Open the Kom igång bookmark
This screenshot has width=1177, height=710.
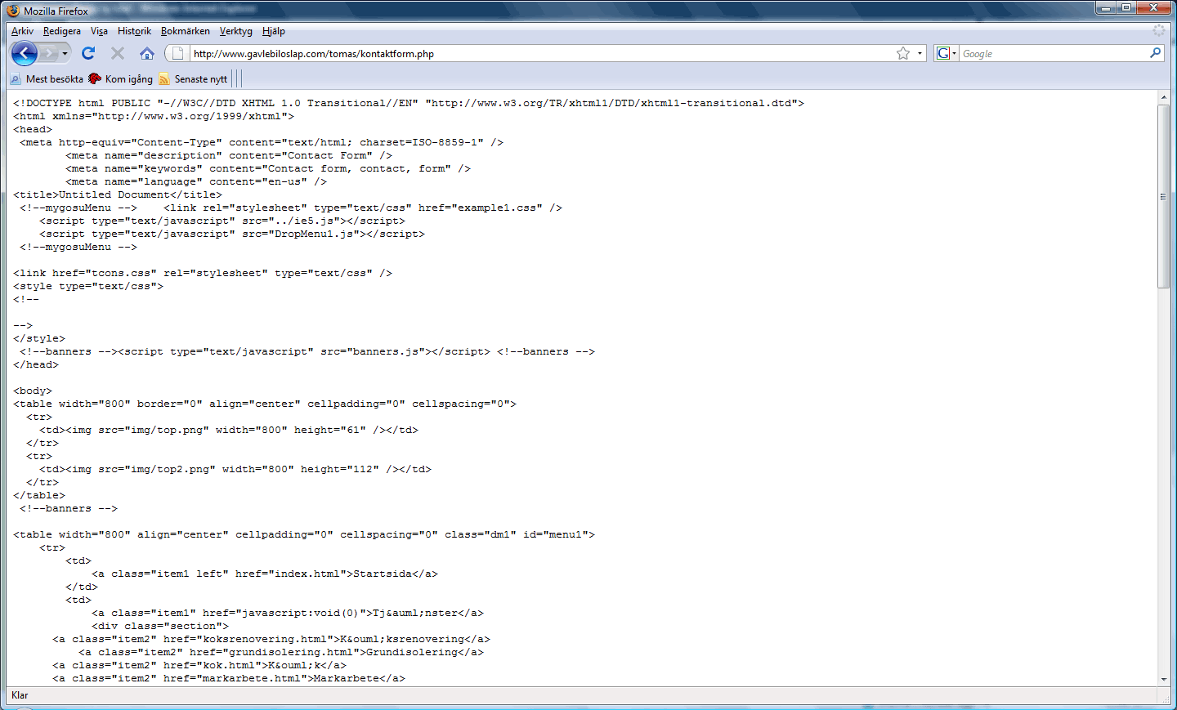coord(121,79)
